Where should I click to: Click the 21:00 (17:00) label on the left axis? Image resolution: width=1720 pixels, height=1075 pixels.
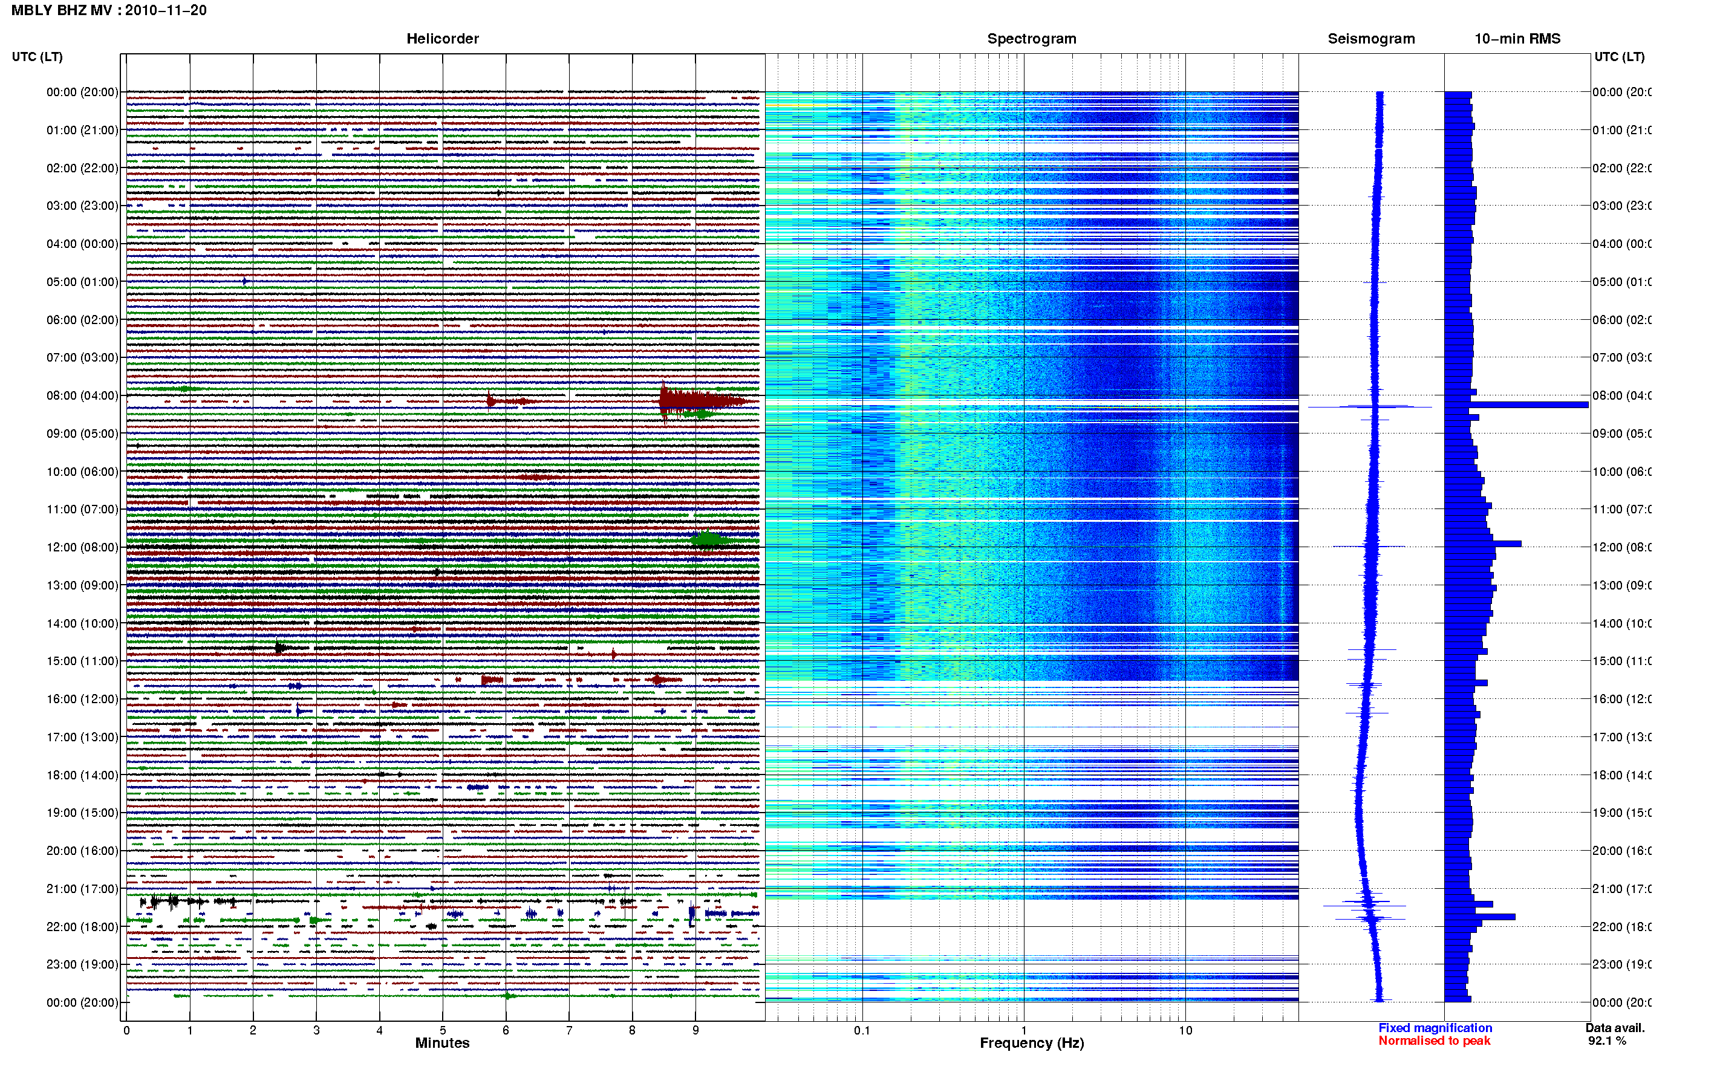coord(82,889)
